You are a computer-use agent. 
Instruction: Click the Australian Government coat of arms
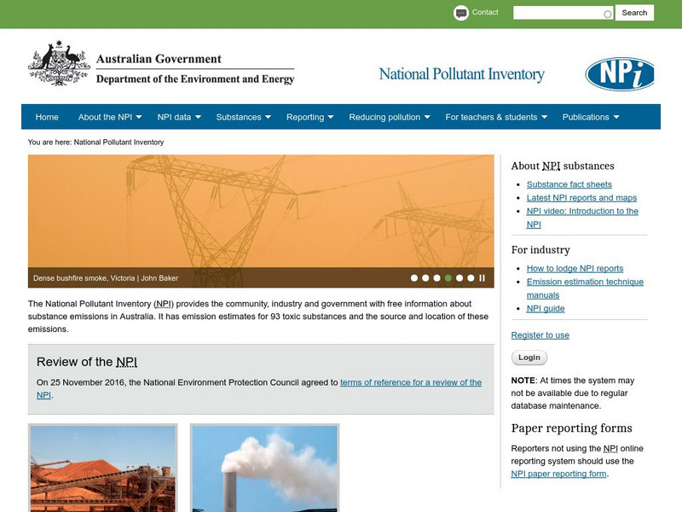point(59,63)
